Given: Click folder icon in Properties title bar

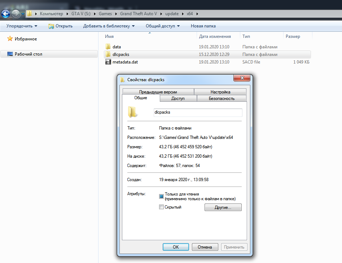Looking at the screenshot, I should coord(122,80).
